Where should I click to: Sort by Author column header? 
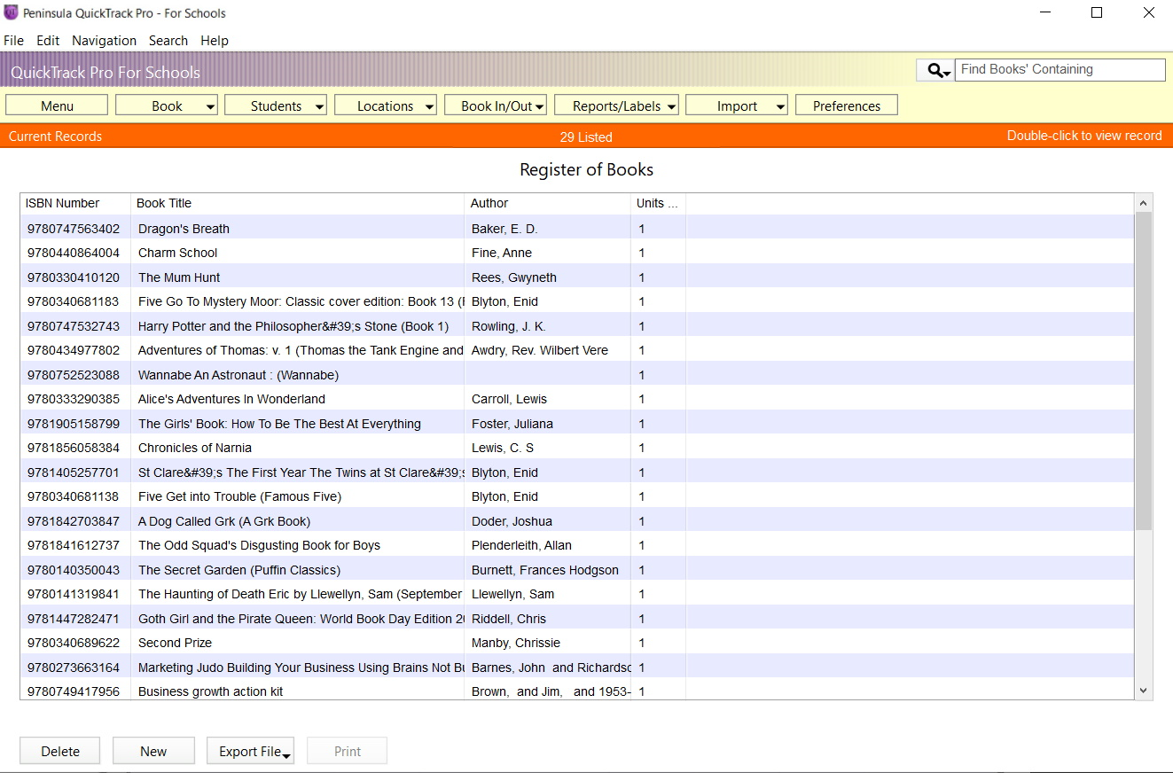(548, 203)
